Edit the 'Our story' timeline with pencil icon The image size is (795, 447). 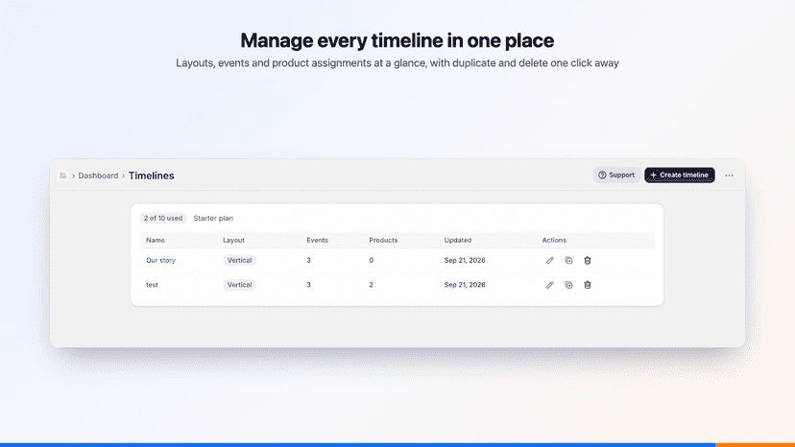pos(549,261)
